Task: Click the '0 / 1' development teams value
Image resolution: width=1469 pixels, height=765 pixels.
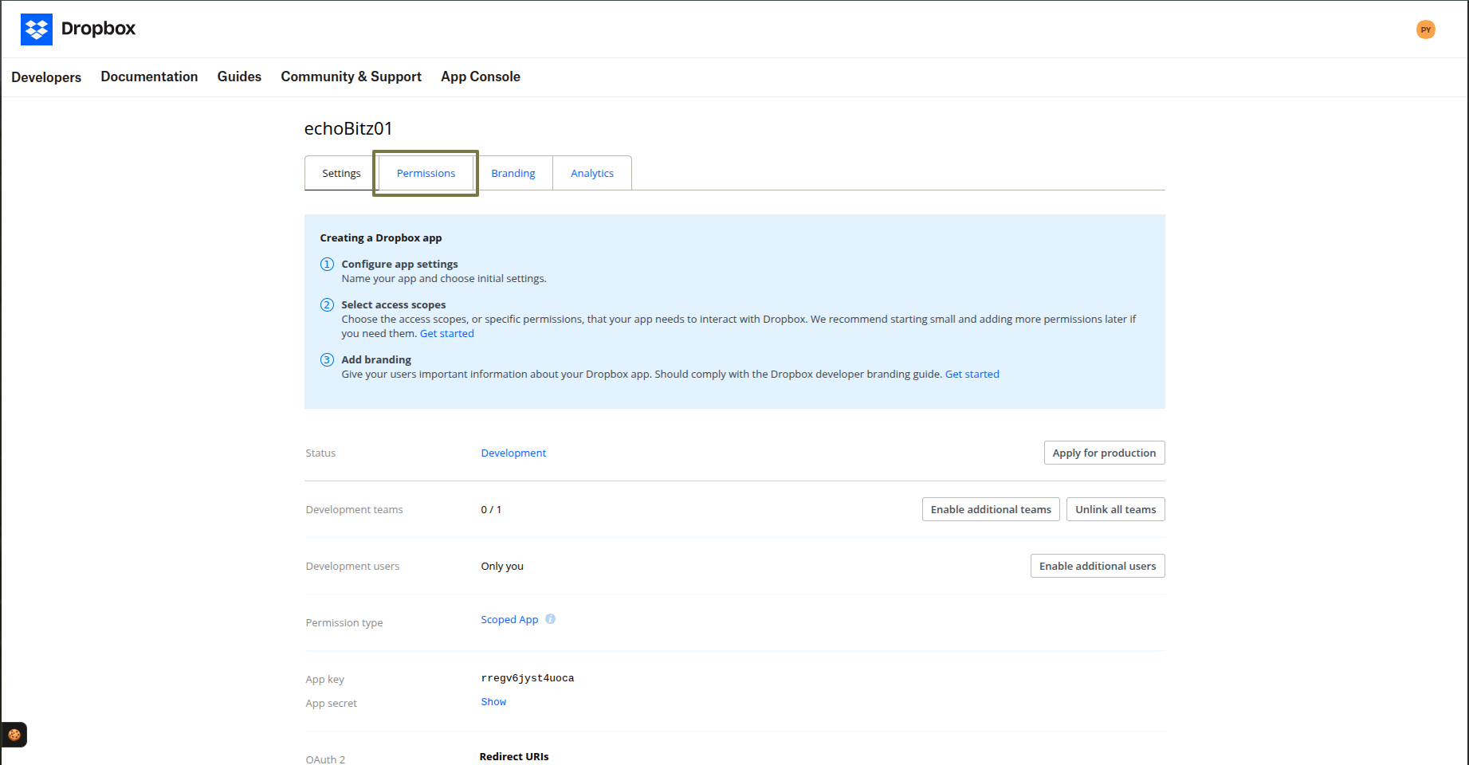Action: (x=491, y=509)
